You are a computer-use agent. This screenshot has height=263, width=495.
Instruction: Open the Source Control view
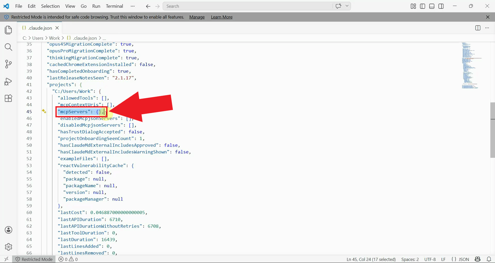(x=9, y=64)
